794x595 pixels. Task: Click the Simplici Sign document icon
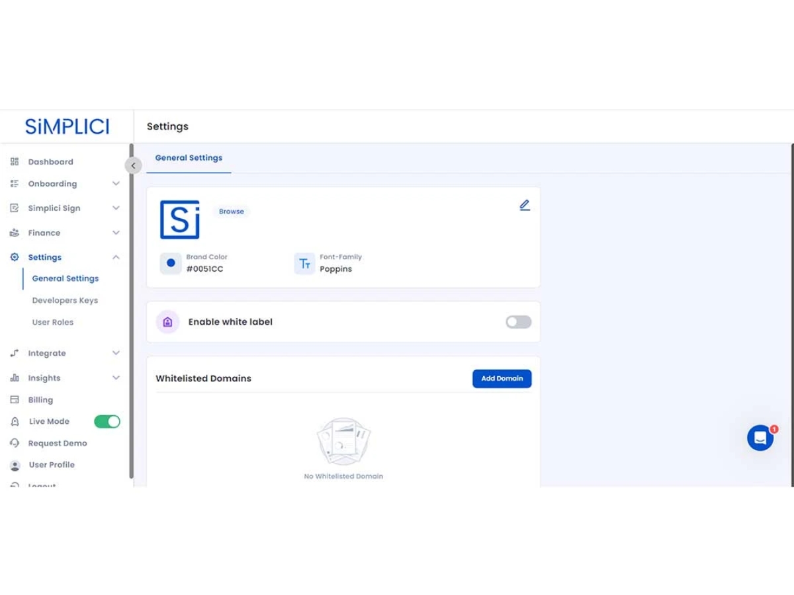click(x=15, y=208)
